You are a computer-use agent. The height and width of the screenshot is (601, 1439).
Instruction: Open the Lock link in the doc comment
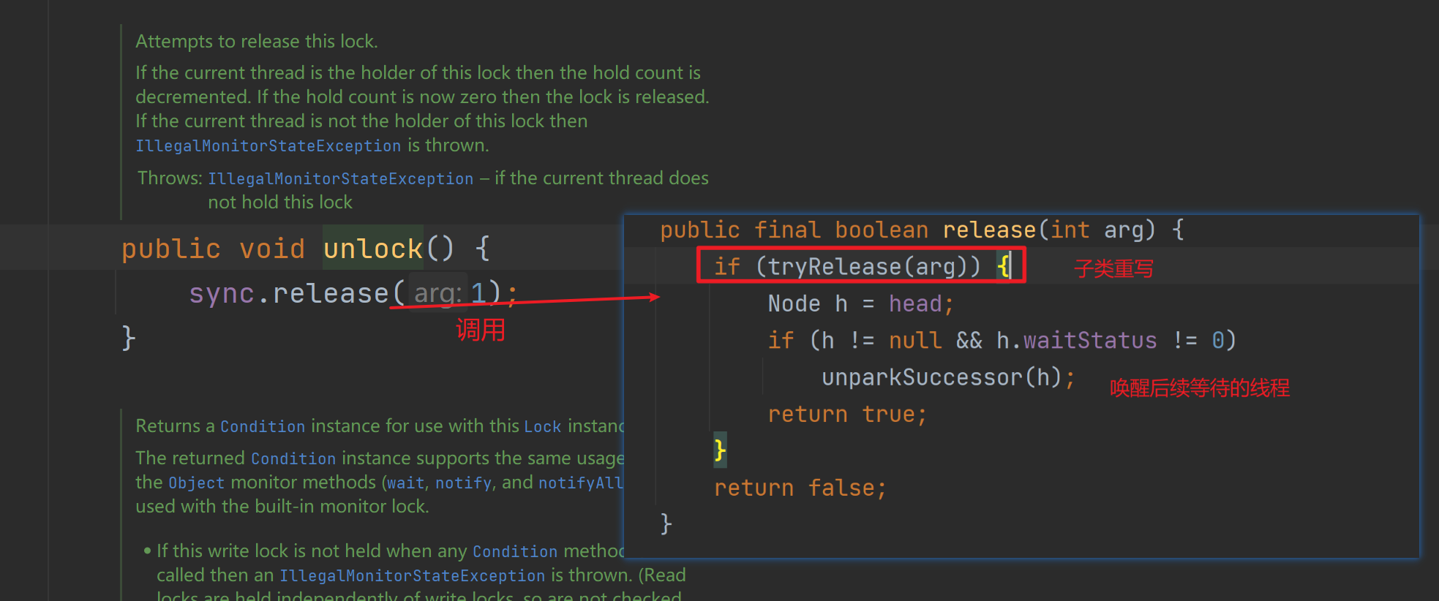(x=543, y=426)
